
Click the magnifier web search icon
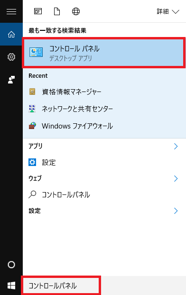[32, 194]
